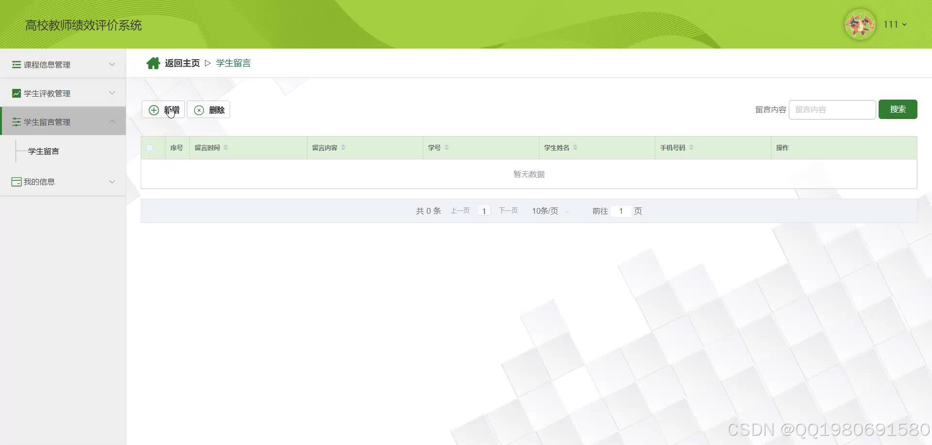Click the 共 0 条 total count text

(x=428, y=211)
